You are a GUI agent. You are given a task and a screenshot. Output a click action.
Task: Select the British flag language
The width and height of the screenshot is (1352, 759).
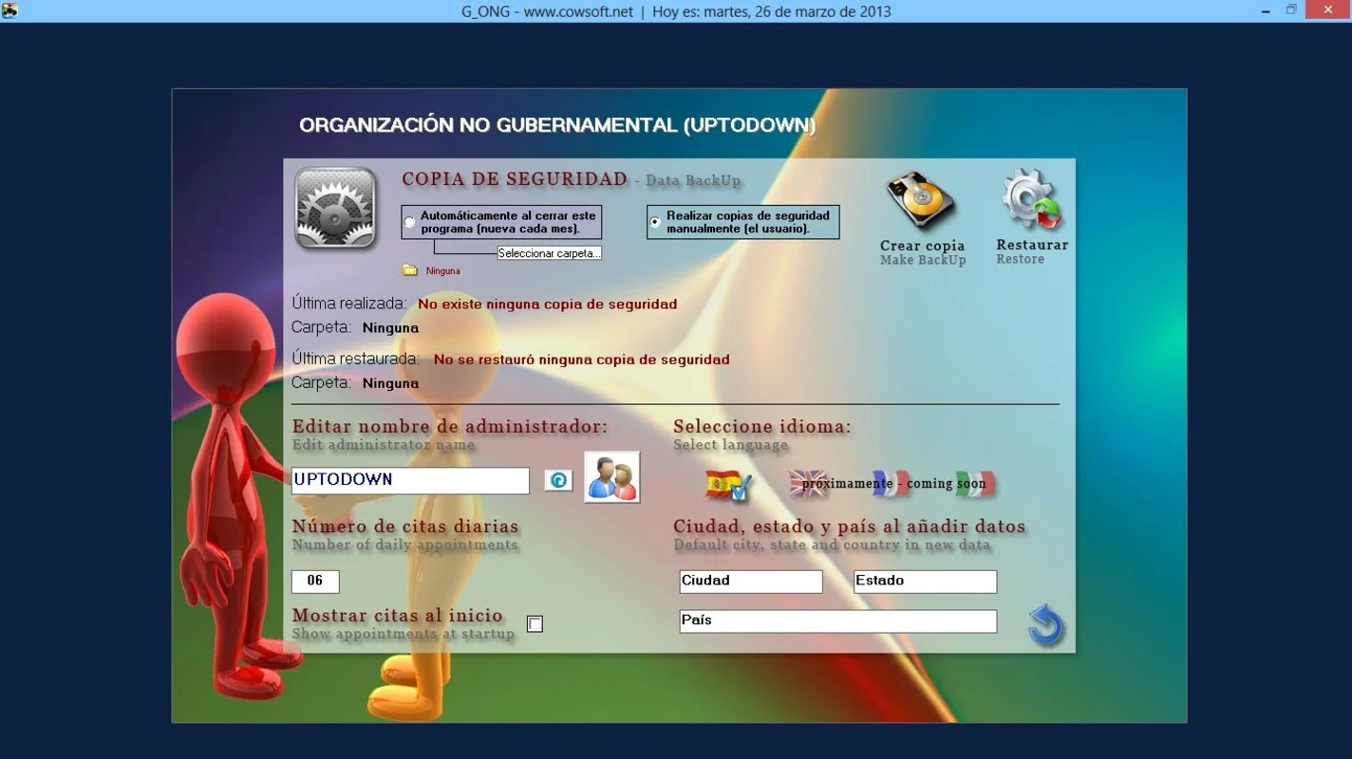[x=808, y=483]
